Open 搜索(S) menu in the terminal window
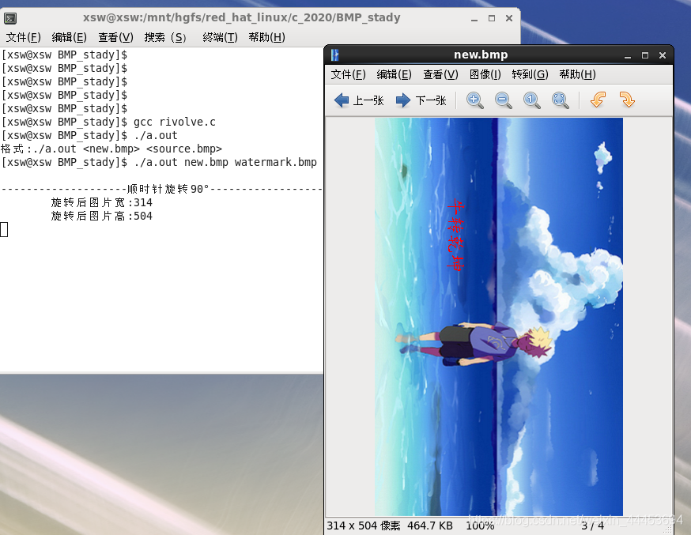The height and width of the screenshot is (535, 691). coord(165,37)
